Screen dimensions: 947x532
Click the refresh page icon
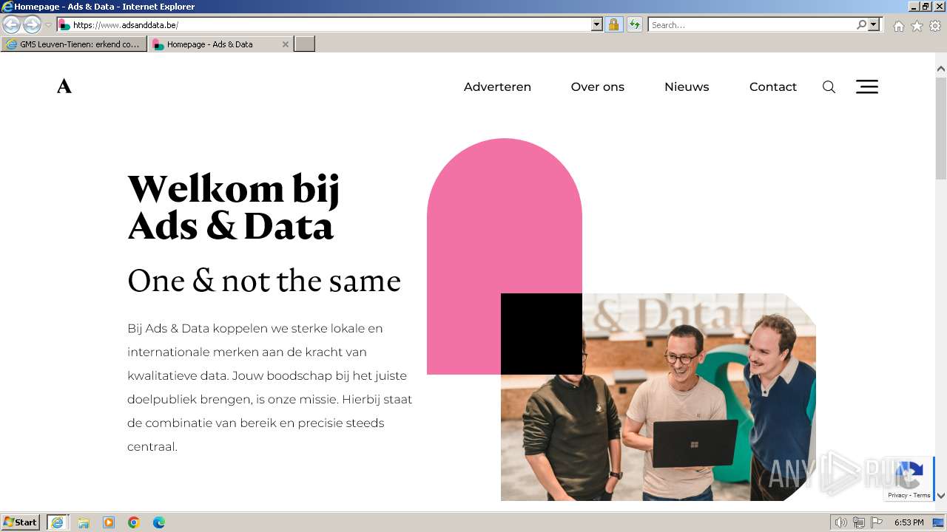634,24
